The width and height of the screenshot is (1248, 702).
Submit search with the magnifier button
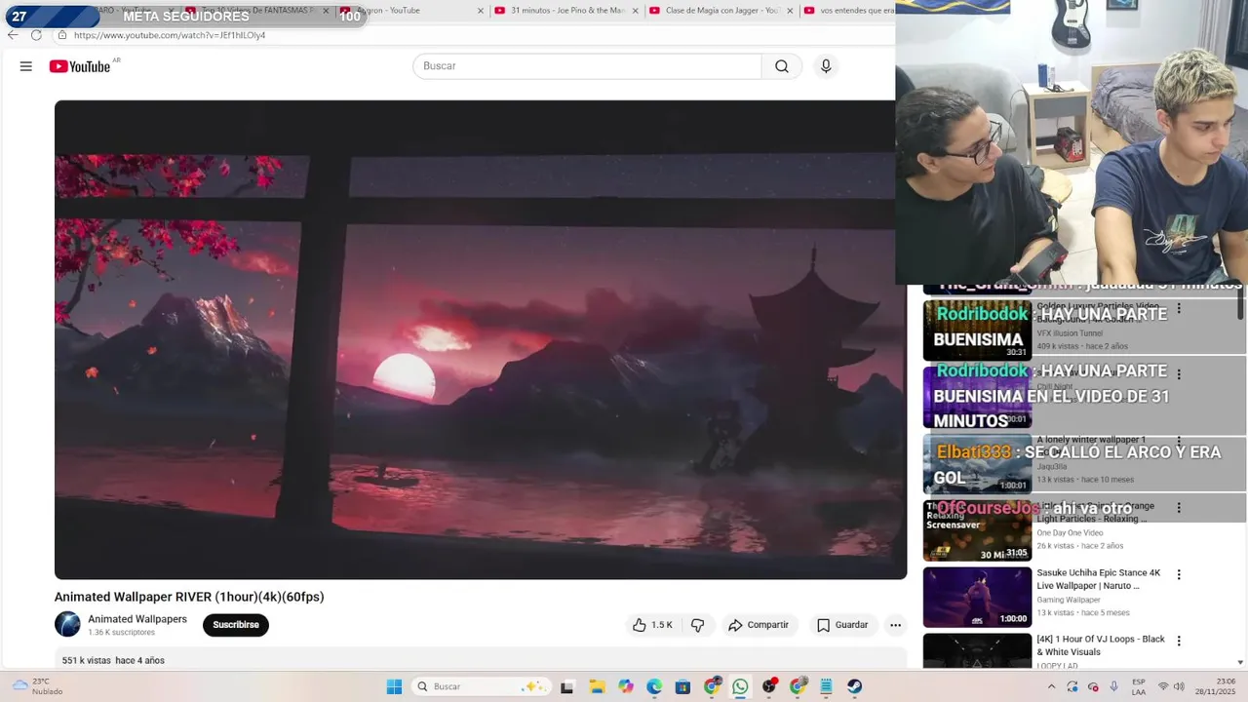coord(782,66)
